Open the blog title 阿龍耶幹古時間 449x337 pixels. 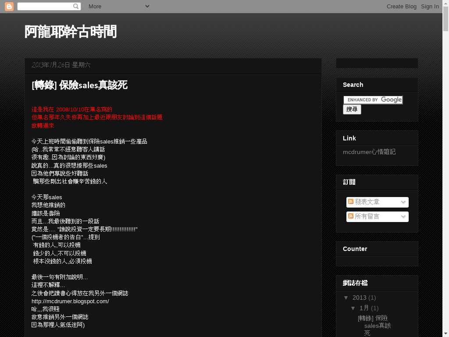pyautogui.click(x=71, y=32)
